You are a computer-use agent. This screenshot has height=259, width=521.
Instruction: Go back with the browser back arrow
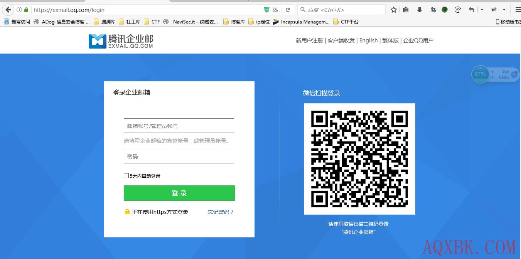tap(8, 10)
